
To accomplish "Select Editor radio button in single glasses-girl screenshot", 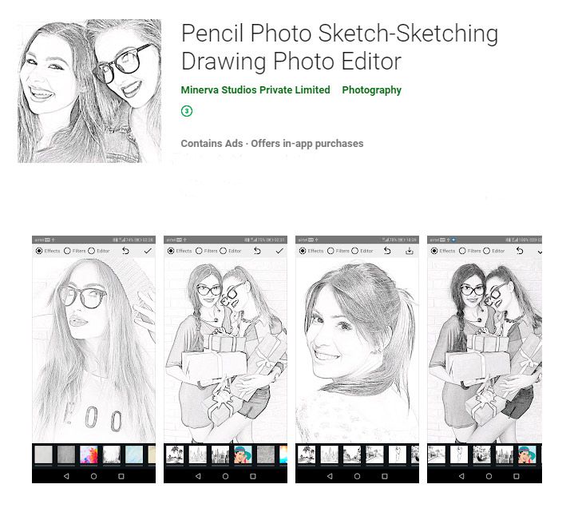I will click(91, 251).
